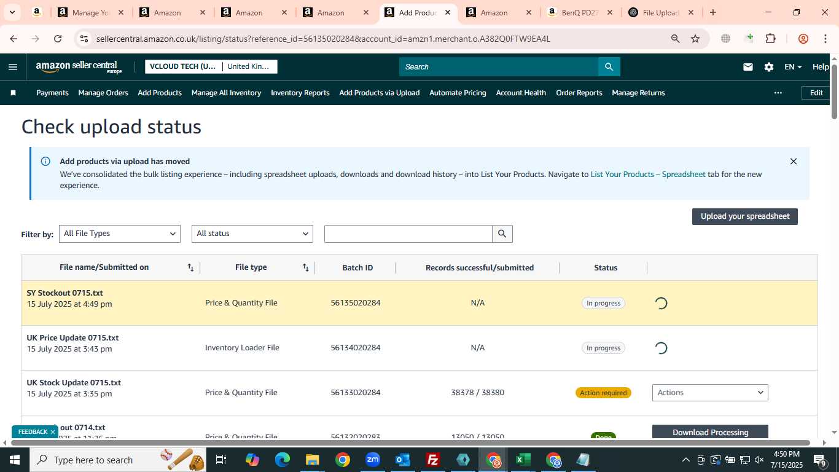Show hidden system tray icons chevron

point(686,460)
